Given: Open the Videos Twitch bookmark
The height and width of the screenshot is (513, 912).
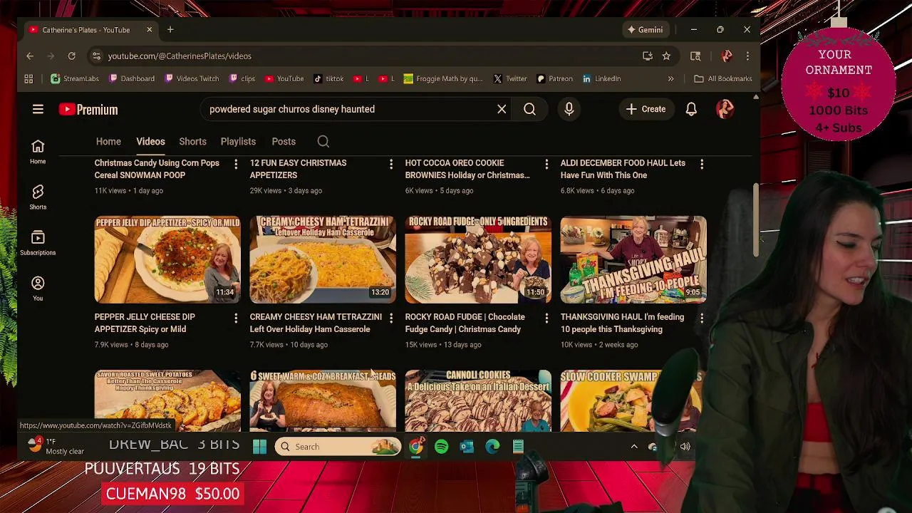Looking at the screenshot, I should click(x=192, y=78).
